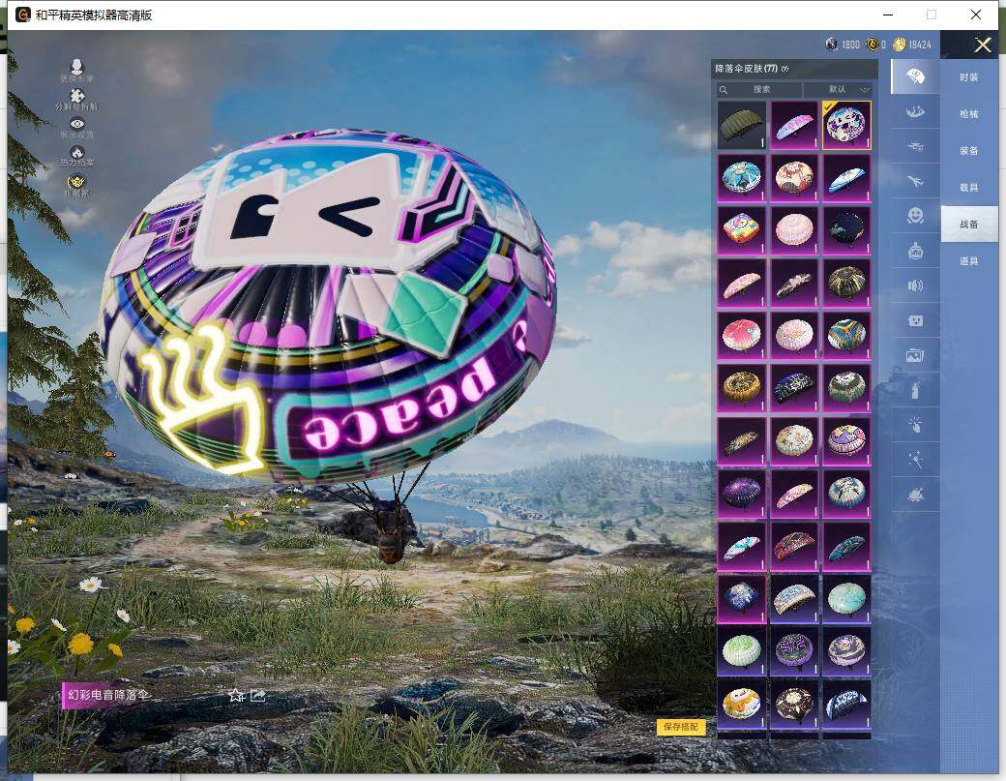
Task: Select the skydiving pose category icon
Action: point(915,111)
